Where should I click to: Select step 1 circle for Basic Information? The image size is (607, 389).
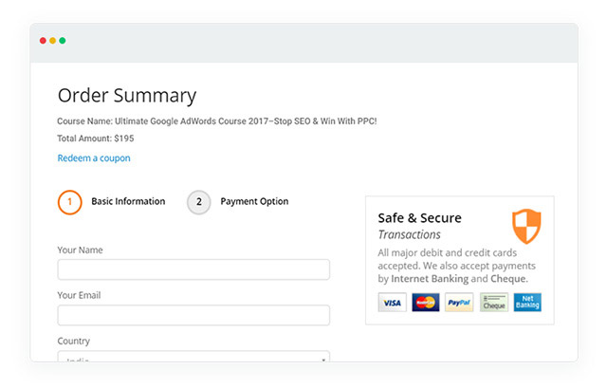pos(69,202)
